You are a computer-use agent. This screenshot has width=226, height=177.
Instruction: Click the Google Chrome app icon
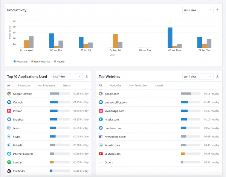point(9,94)
